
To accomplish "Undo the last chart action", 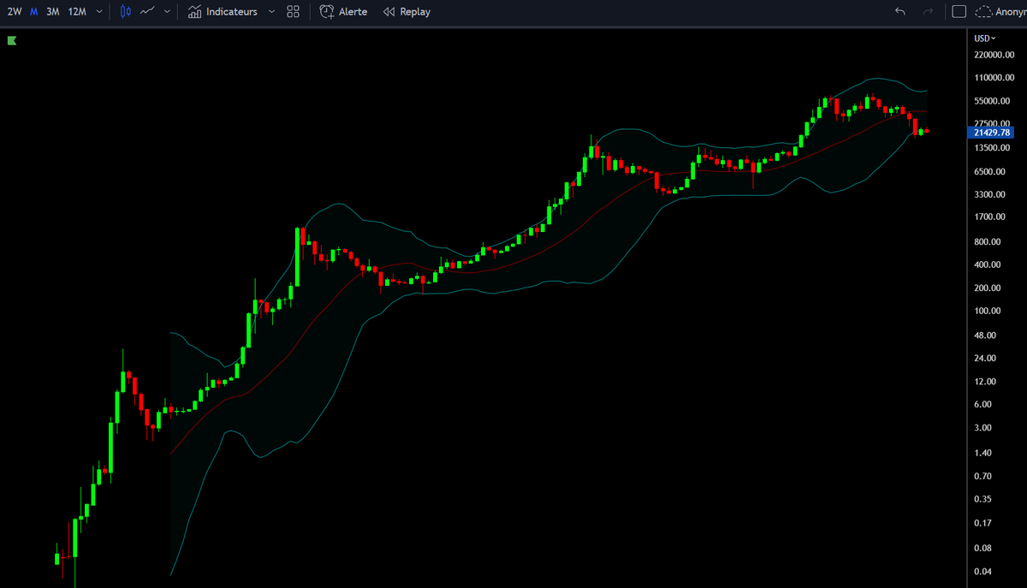I will pos(899,12).
